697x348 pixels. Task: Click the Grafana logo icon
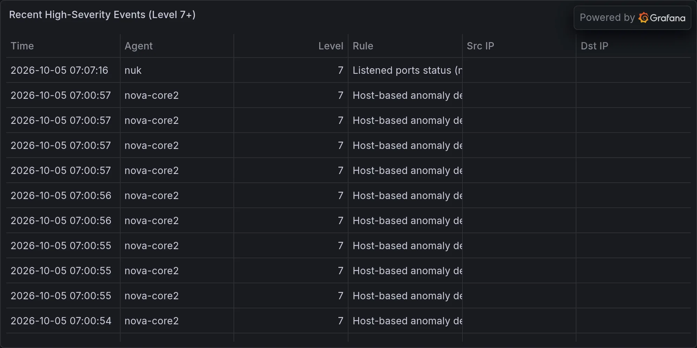[643, 18]
